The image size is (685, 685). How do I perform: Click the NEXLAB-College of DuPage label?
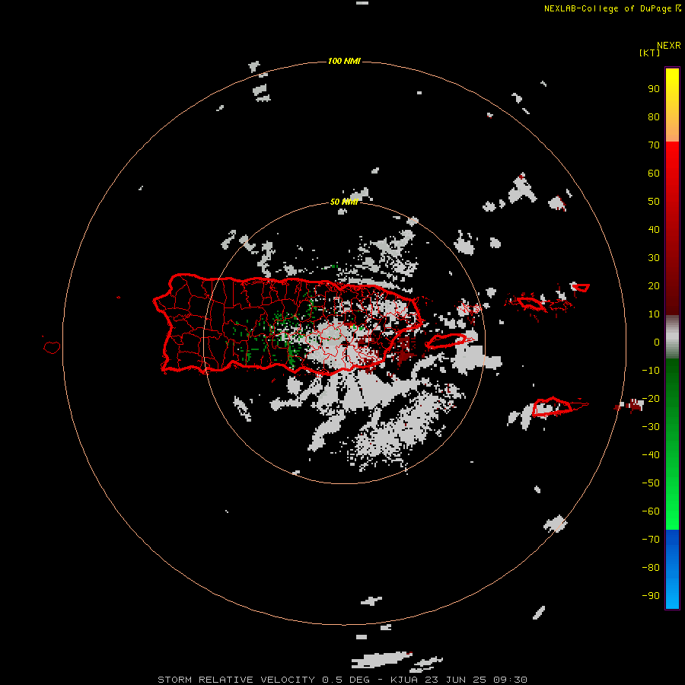(607, 8)
